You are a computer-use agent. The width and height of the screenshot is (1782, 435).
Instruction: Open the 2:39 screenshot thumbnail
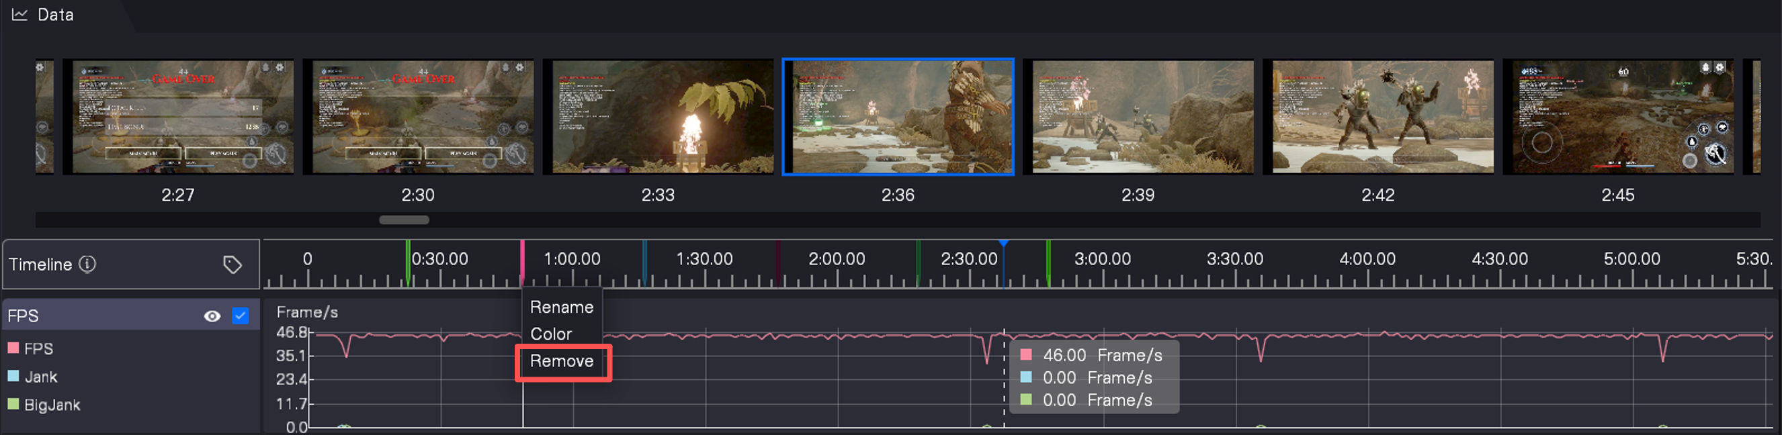coord(1138,117)
